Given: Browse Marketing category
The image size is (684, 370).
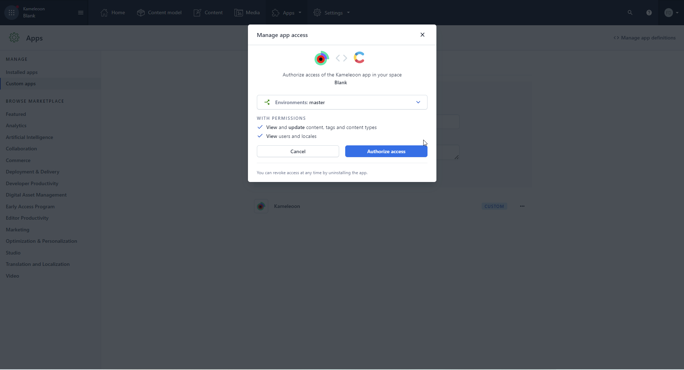Looking at the screenshot, I should point(17,230).
